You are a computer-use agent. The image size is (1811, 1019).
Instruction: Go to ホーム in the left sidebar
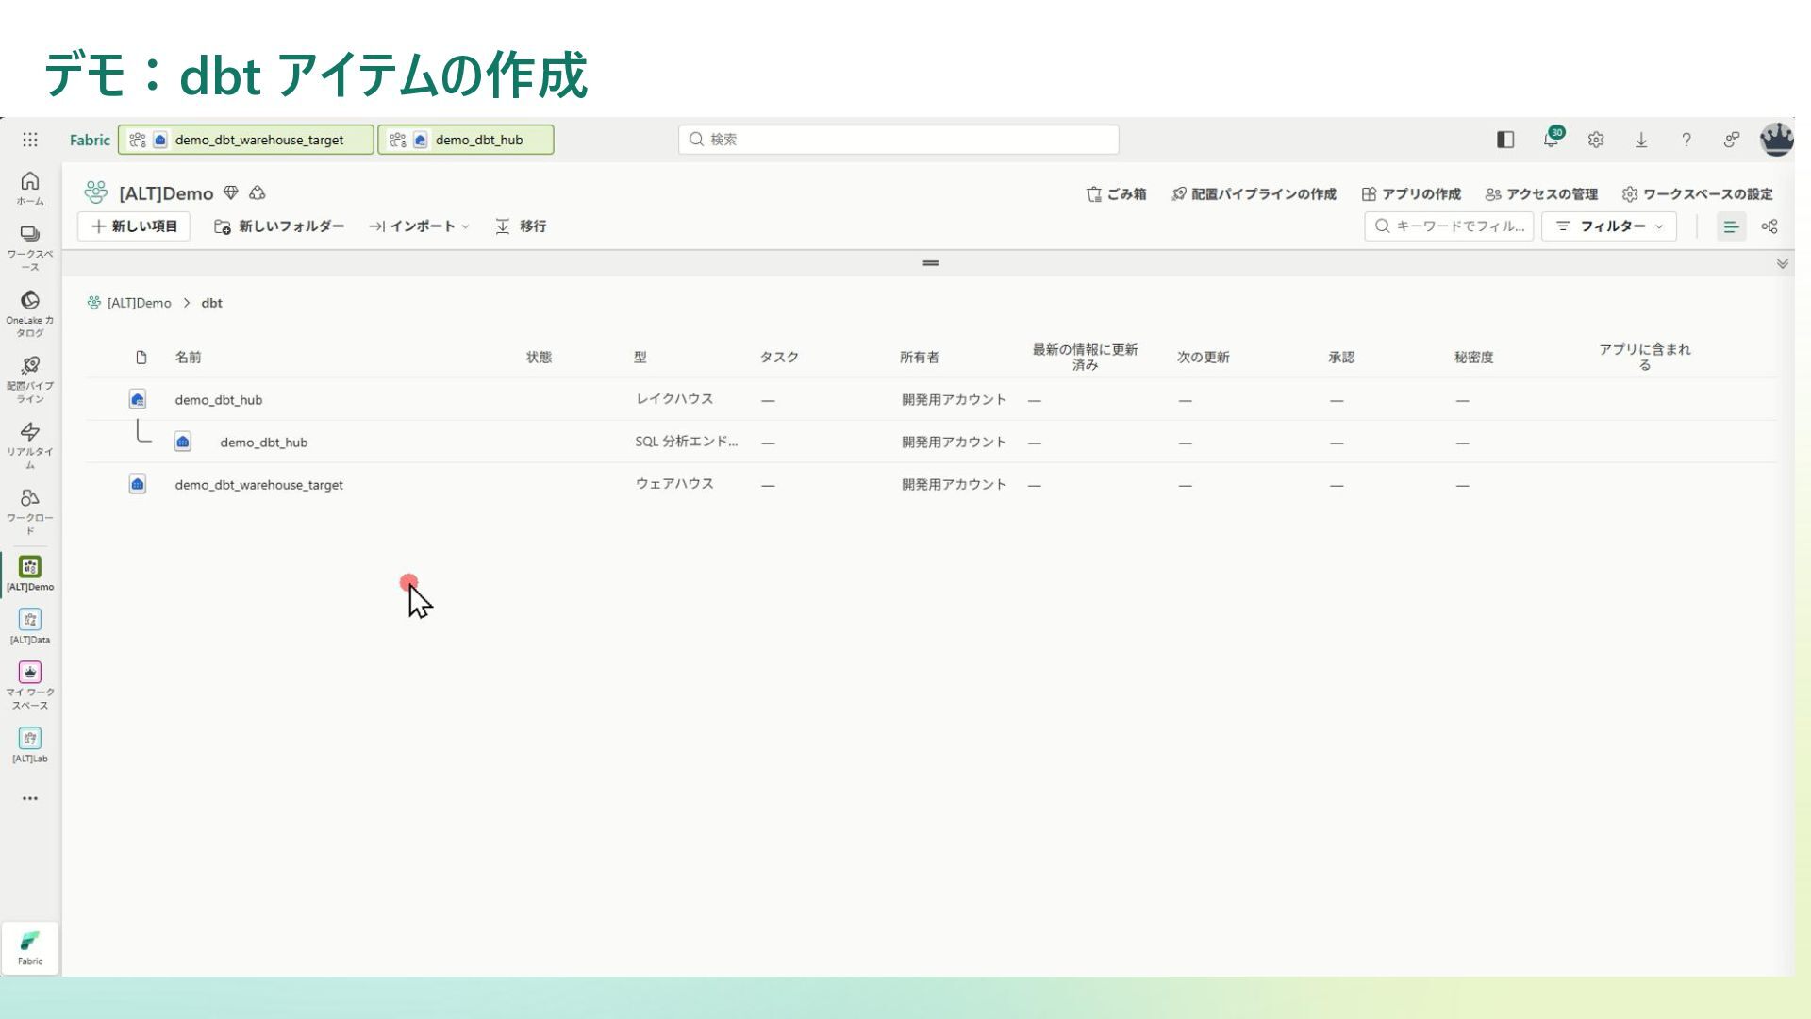(x=30, y=189)
